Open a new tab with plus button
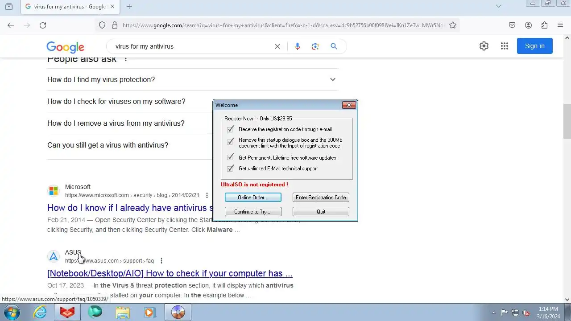The width and height of the screenshot is (571, 321). [129, 7]
